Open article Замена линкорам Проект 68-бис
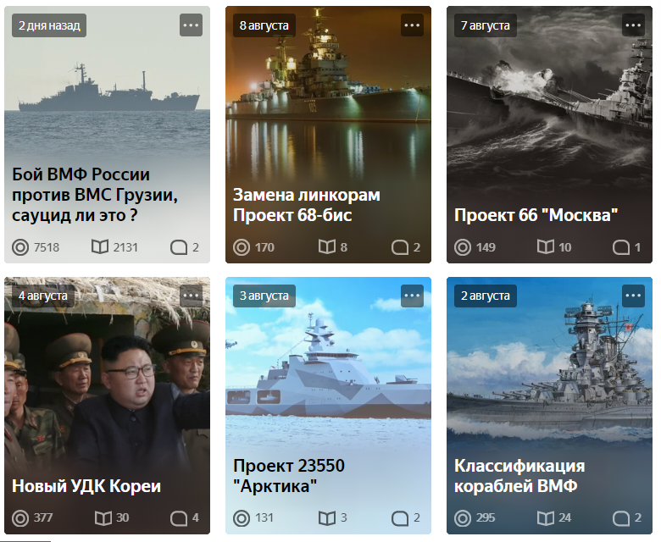 [x=307, y=205]
